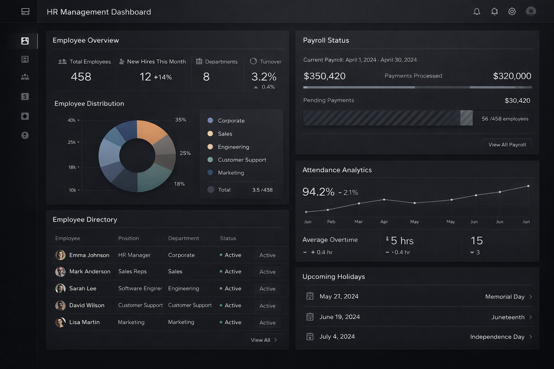
Task: Open the team group icon in sidebar
Action: (x=25, y=77)
